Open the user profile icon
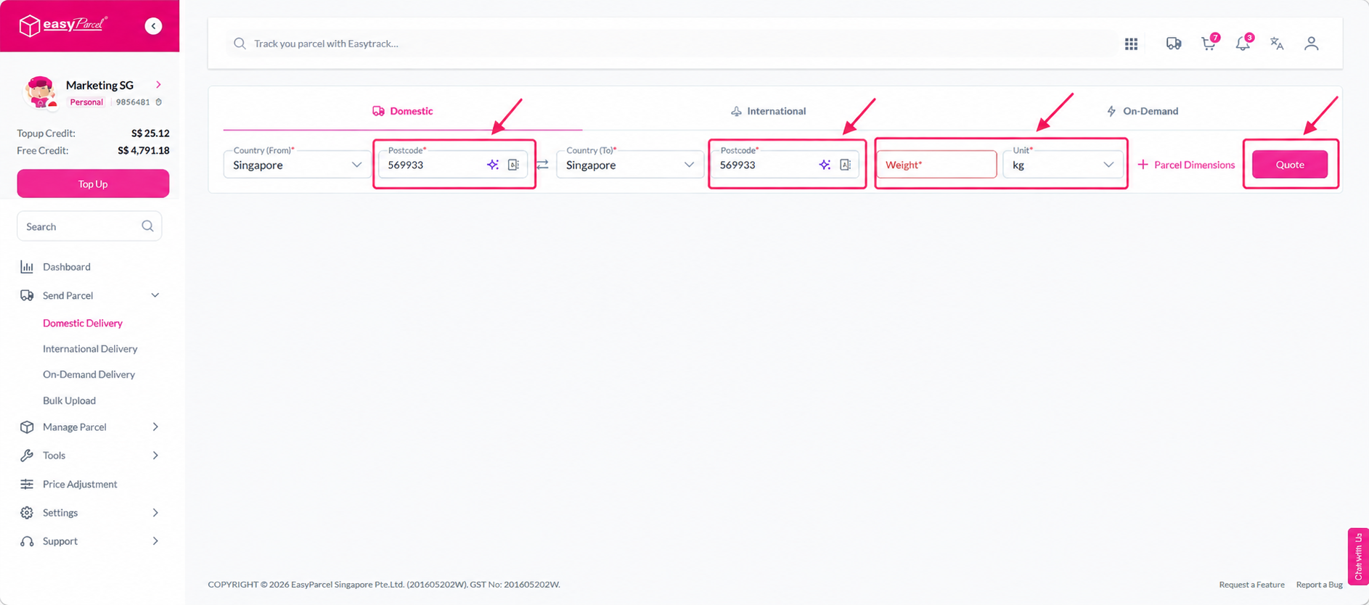Viewport: 1369px width, 605px height. tap(1311, 44)
